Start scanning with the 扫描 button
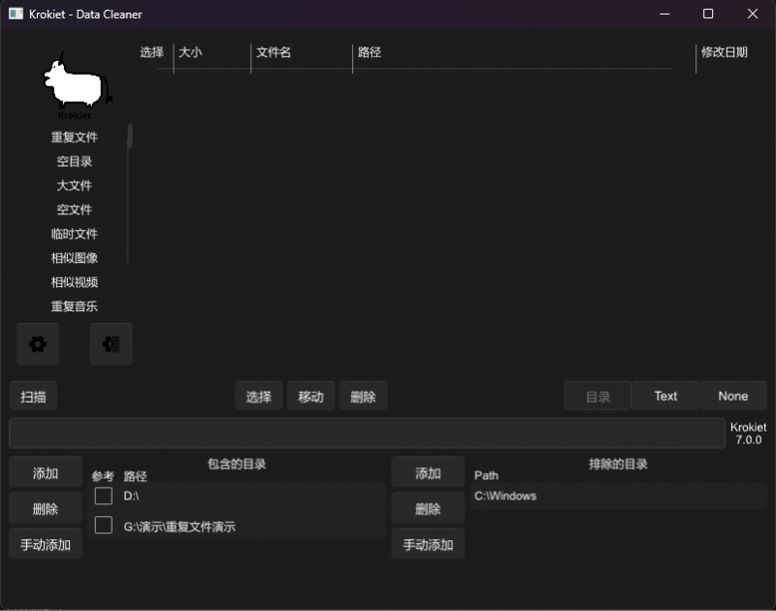 (x=33, y=396)
